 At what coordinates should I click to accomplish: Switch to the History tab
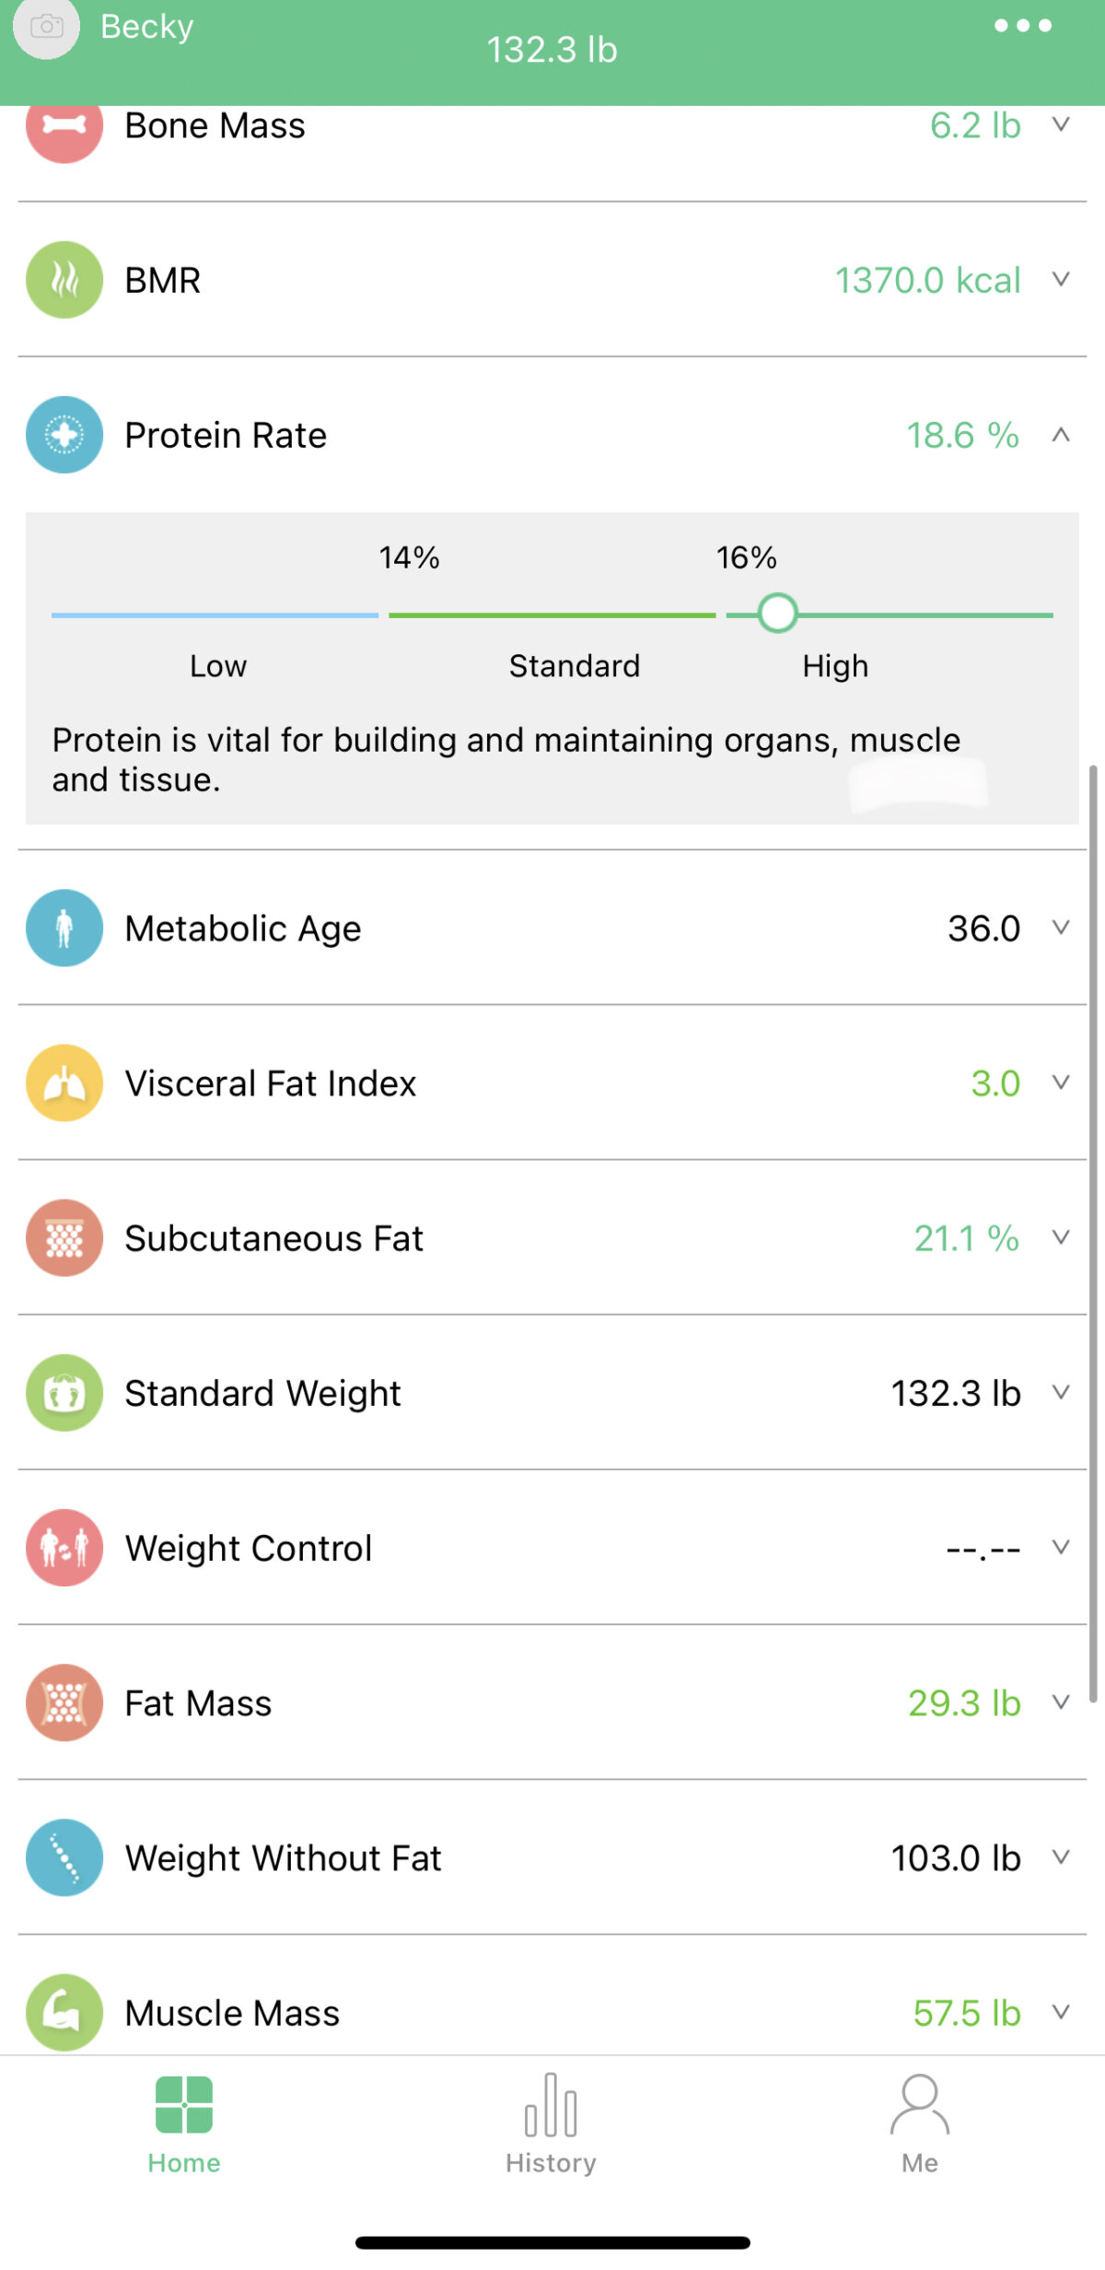[551, 2124]
